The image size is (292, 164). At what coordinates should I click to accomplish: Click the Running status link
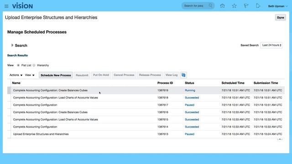[190, 90]
